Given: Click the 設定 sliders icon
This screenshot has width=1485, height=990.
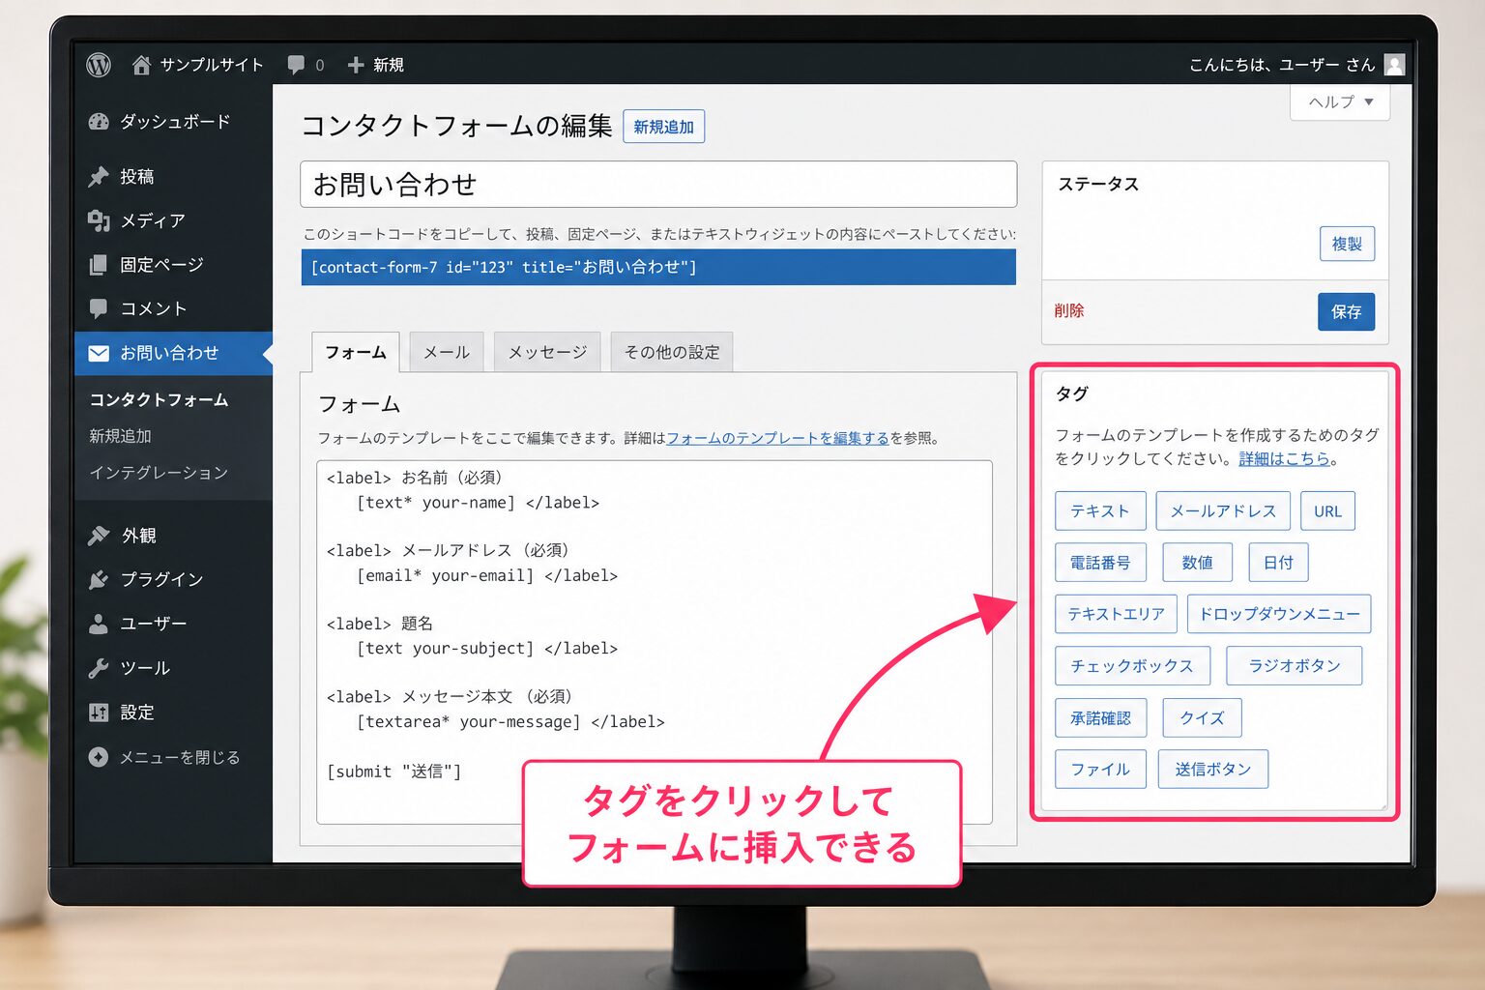Looking at the screenshot, I should click(99, 713).
